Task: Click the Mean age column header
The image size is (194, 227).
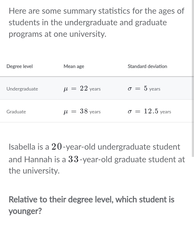Action: pos(74,66)
